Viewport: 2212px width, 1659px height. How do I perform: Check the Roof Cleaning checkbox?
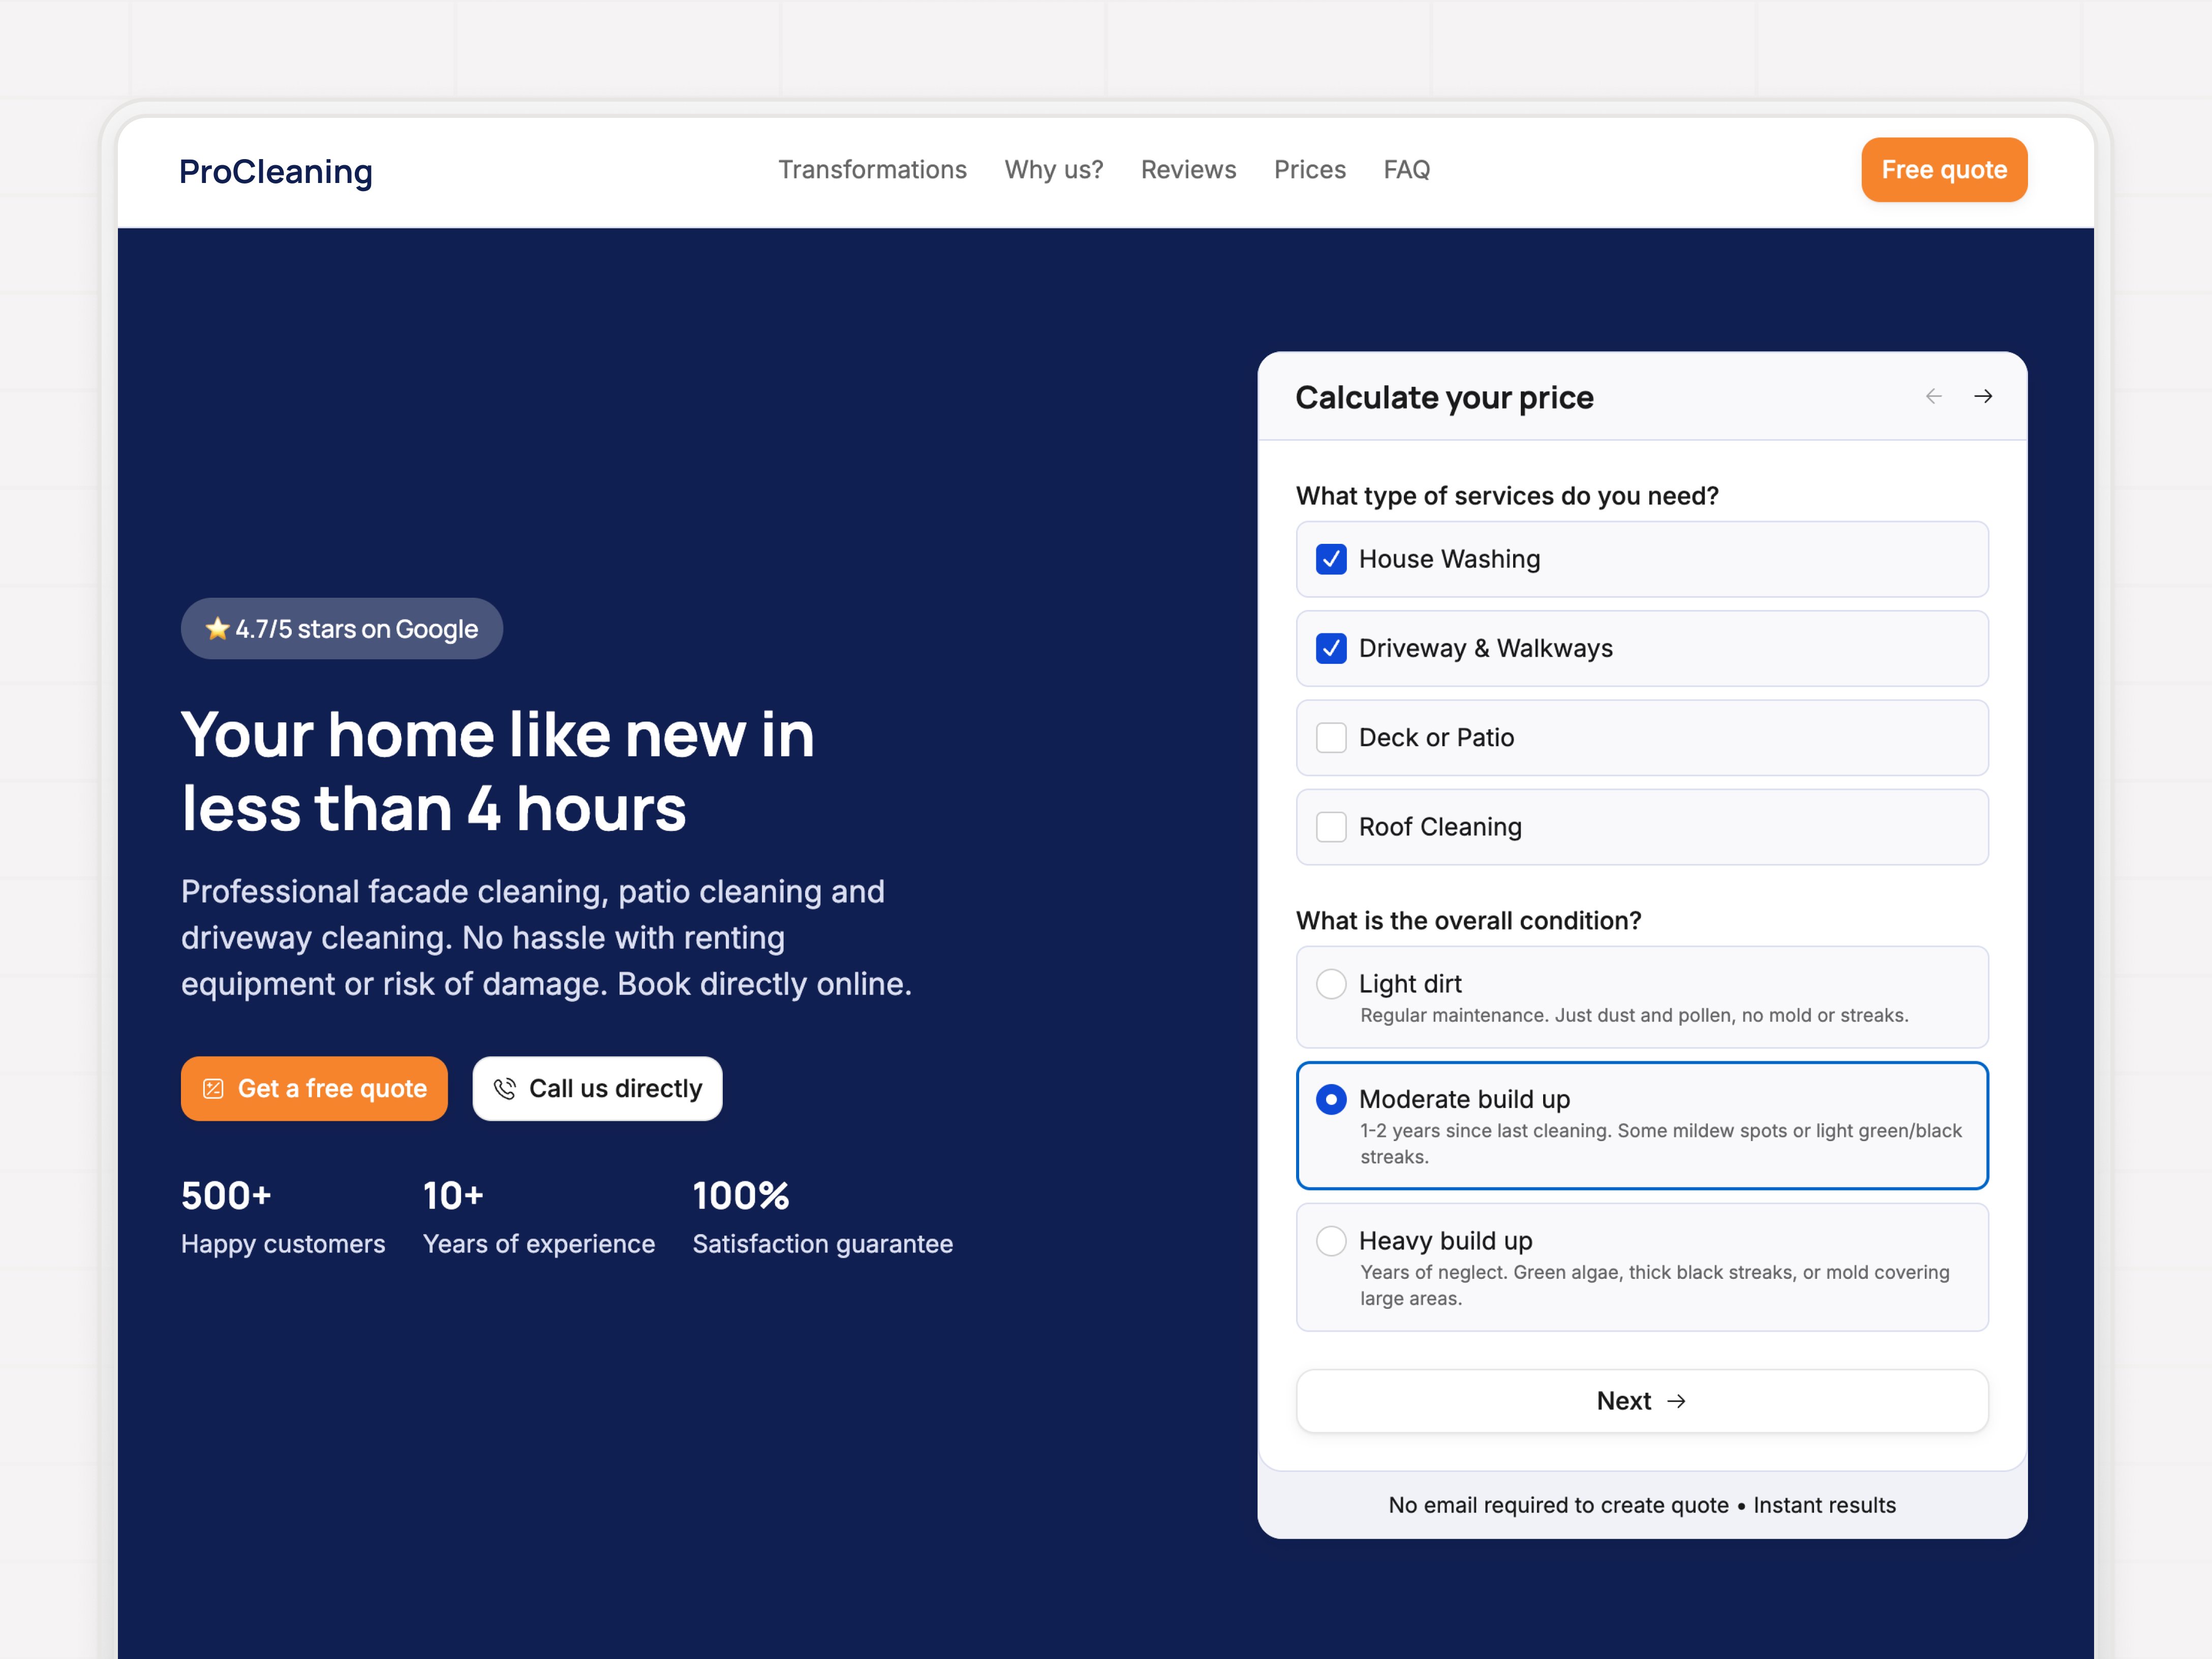click(x=1331, y=827)
